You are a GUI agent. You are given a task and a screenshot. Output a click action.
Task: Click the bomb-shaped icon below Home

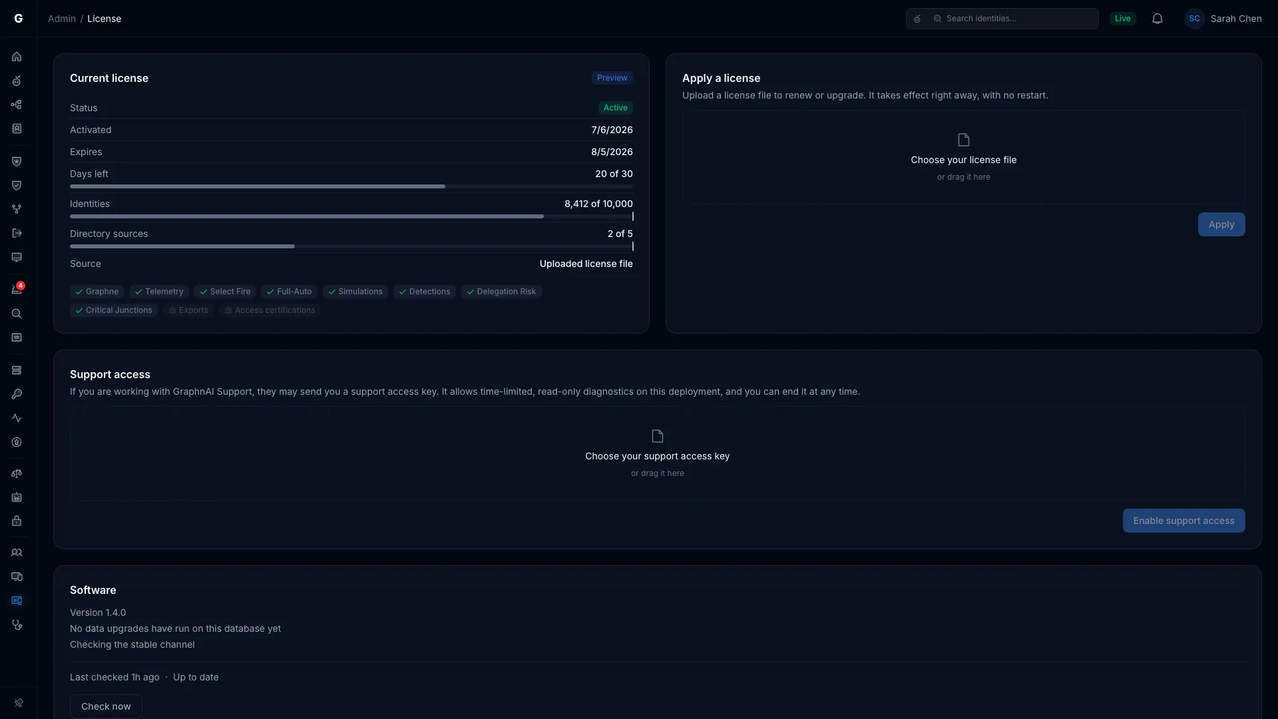point(17,81)
